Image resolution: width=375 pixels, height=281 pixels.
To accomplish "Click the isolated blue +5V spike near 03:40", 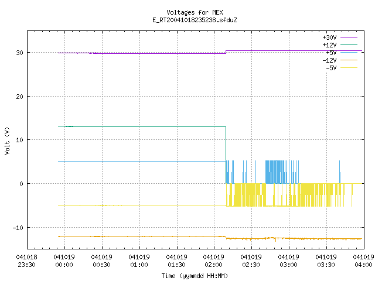I will 340,172.
